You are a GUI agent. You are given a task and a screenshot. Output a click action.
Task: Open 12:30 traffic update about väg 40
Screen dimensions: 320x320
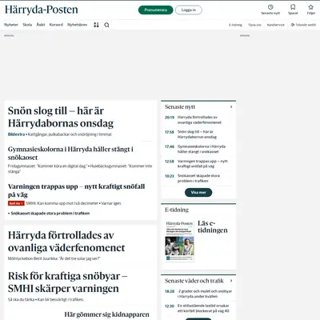pos(198,309)
